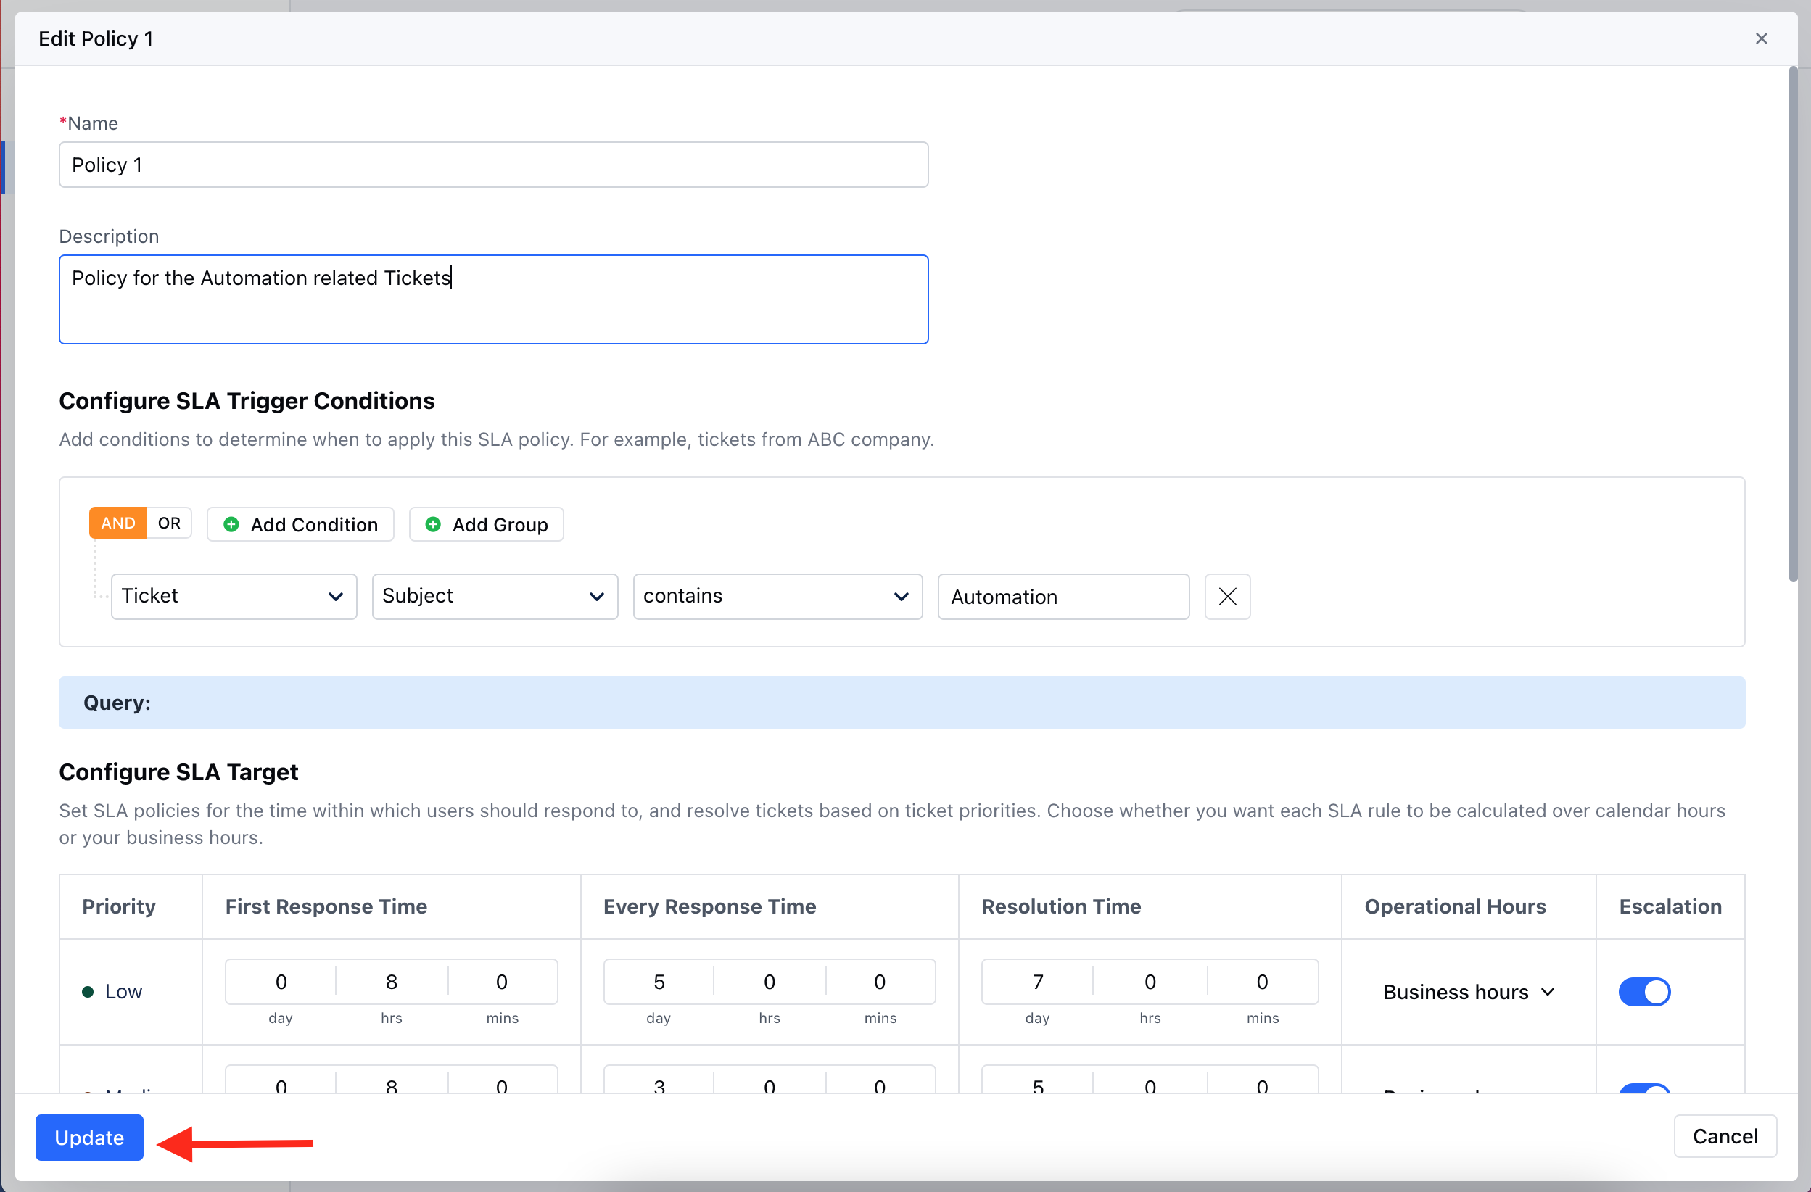Change Low priority Business hours dropdown
The image size is (1811, 1192).
(x=1468, y=992)
